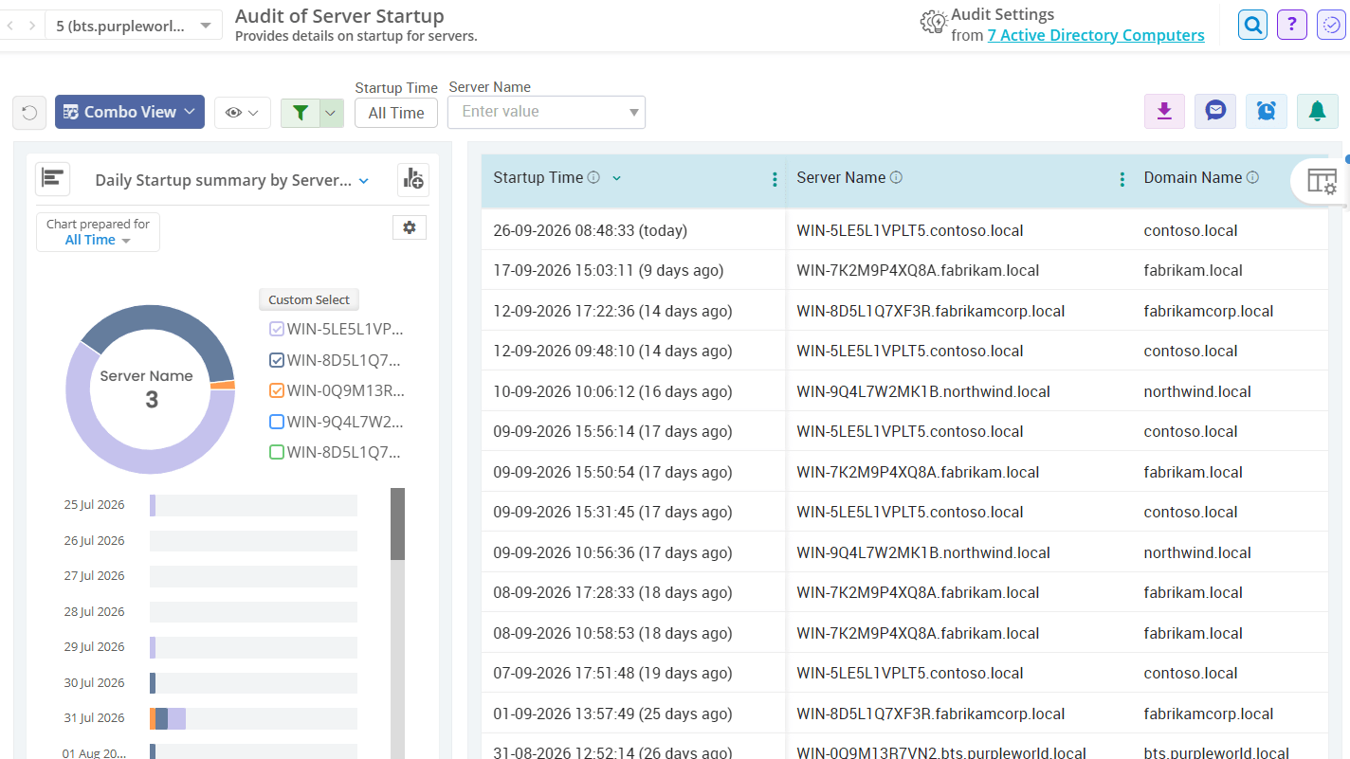
Task: Open the Combo View dropdown
Action: (x=130, y=112)
